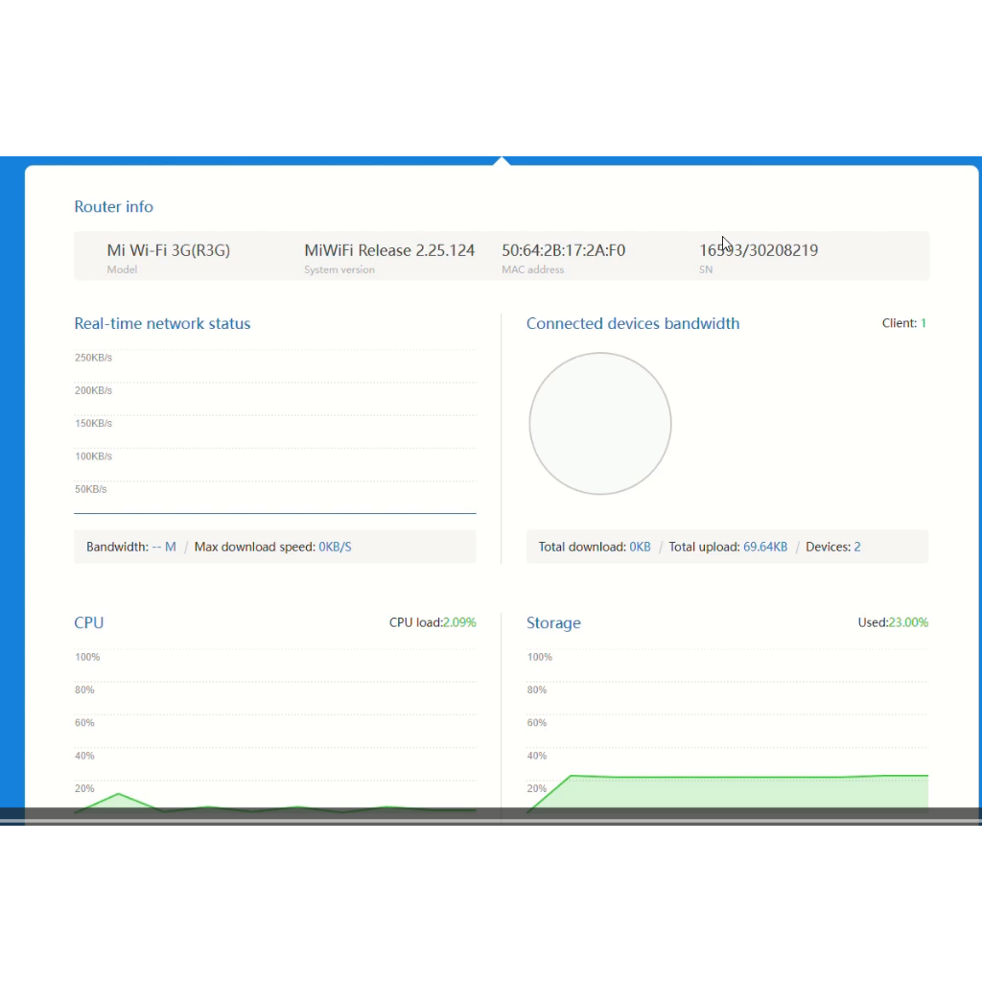Image resolution: width=982 pixels, height=982 pixels.
Task: Click the Storage Used 23.00% value
Action: point(908,622)
